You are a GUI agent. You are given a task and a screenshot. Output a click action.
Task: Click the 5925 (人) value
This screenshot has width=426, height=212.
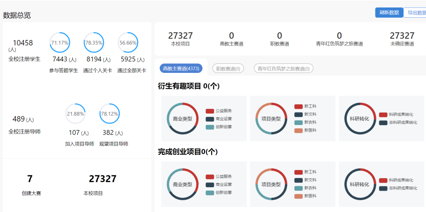[133, 60]
